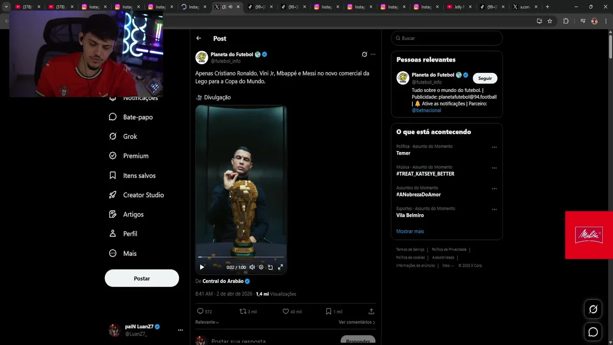The height and width of the screenshot is (345, 613).
Task: Open #ANobrezaDoAmor trending topic
Action: coord(419,195)
